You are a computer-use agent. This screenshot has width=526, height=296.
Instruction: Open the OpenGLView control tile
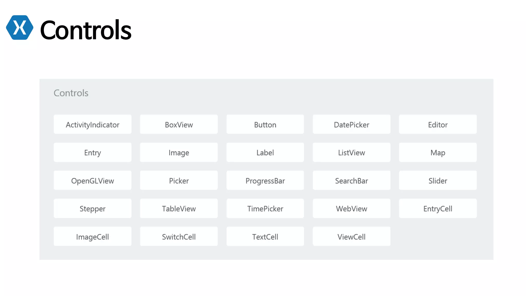pos(92,181)
